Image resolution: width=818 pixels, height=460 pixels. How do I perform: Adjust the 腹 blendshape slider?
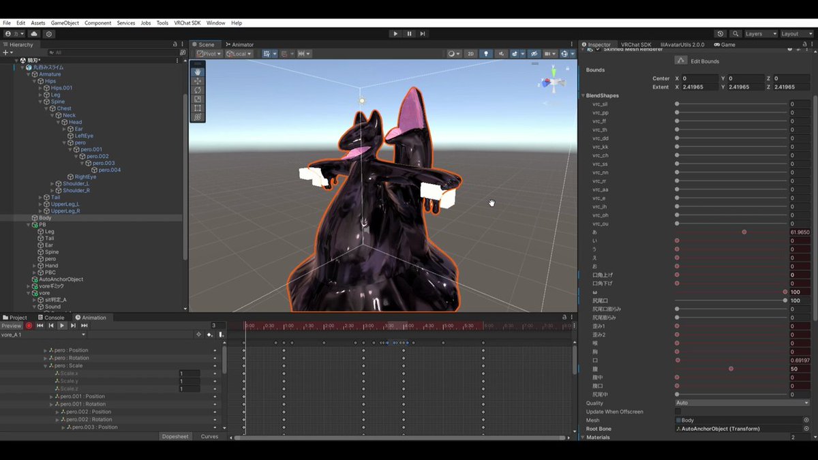pyautogui.click(x=730, y=369)
